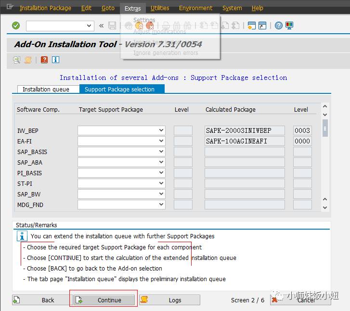Collapse the command field with double-chevron icon

[x=101, y=26]
